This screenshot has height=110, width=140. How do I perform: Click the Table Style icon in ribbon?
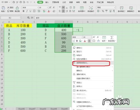131,8
